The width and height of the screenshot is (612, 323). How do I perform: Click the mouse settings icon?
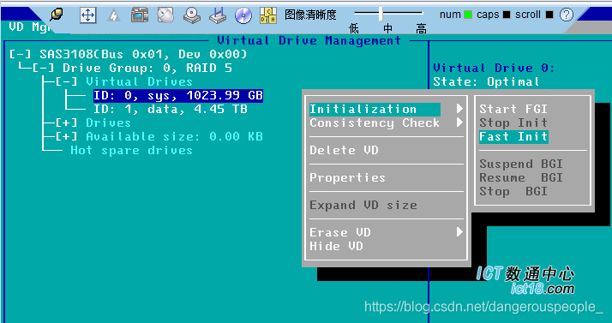pyautogui.click(x=165, y=15)
